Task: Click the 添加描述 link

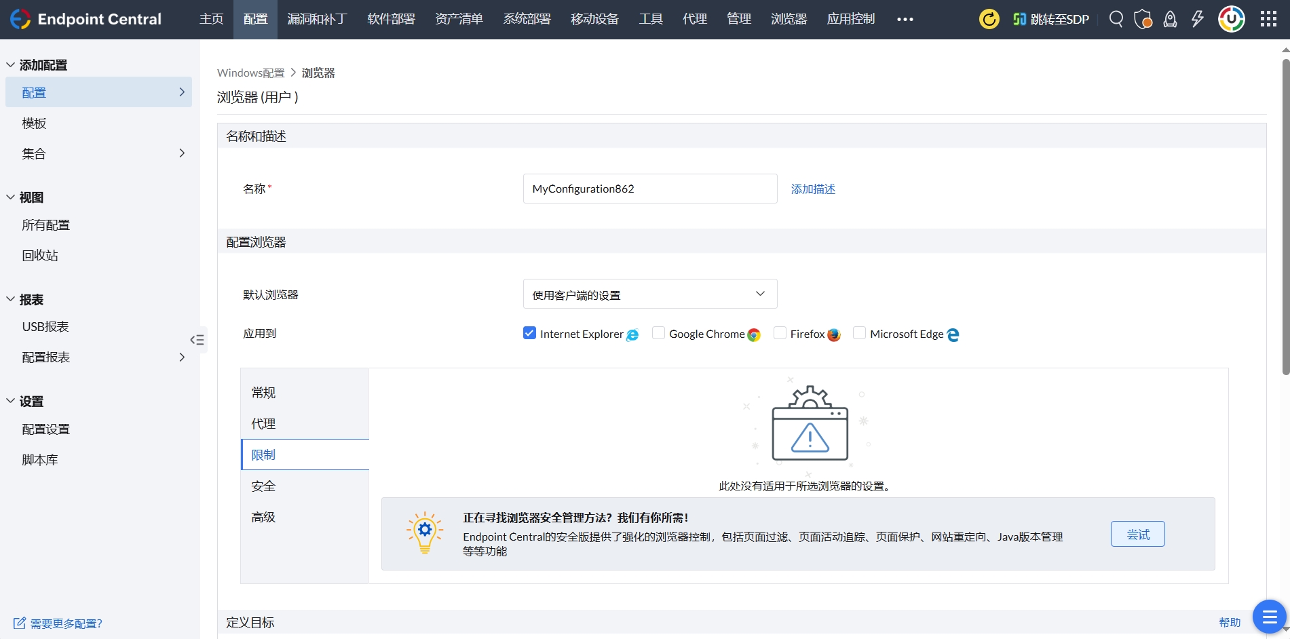Action: click(x=813, y=189)
